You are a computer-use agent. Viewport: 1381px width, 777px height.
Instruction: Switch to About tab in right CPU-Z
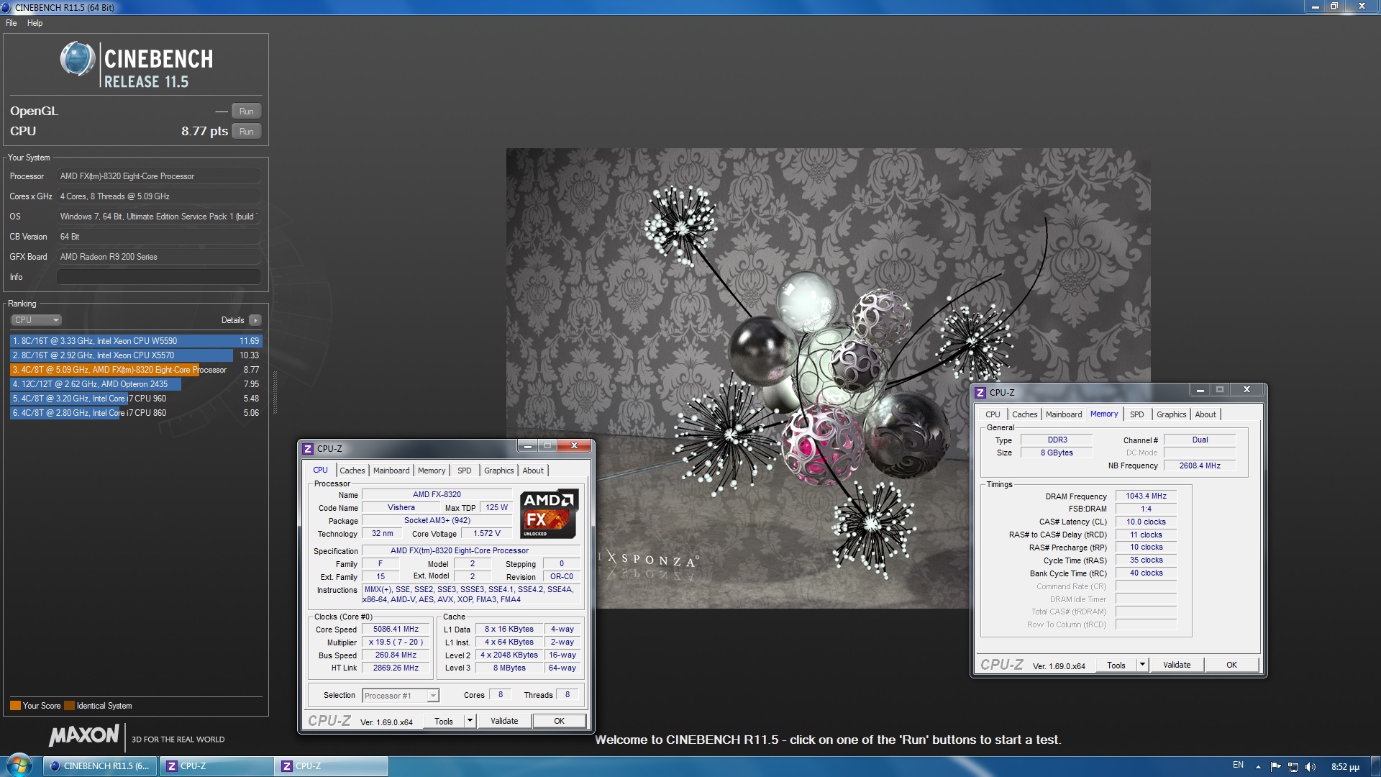coord(1205,414)
